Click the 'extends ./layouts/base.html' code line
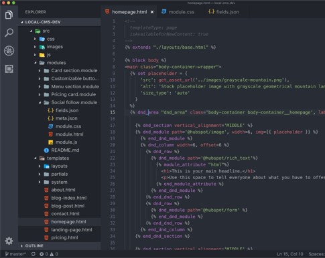325x258 pixels. [170, 47]
